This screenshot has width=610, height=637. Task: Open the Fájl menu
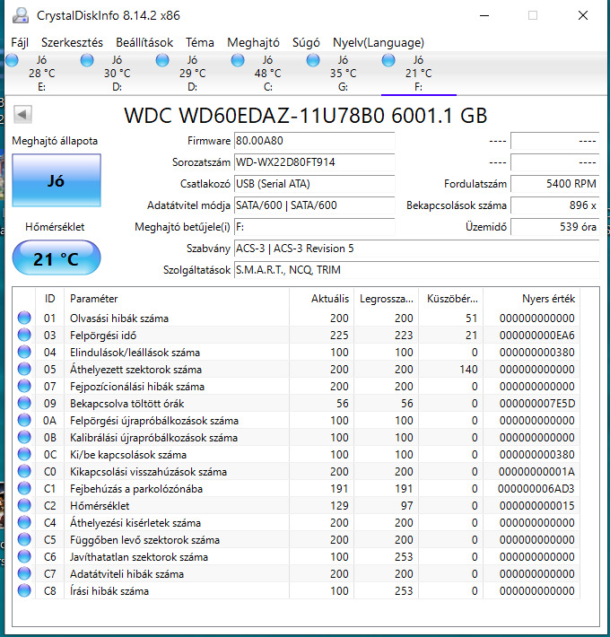[x=20, y=43]
